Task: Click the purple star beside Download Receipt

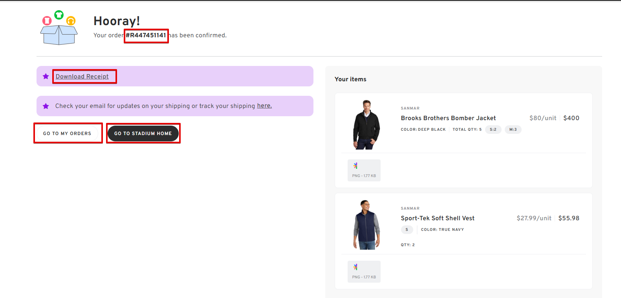Action: coord(46,76)
